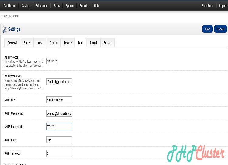Click the 'SMTP Username:' label

(13, 113)
